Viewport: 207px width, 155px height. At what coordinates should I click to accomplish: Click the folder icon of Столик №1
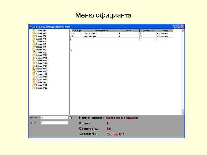(34, 31)
